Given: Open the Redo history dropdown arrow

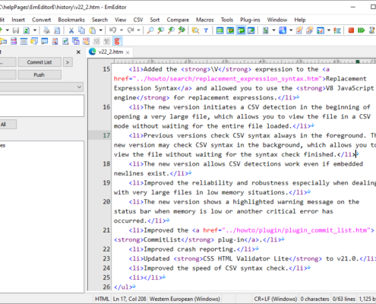Looking at the screenshot, I should pos(139,30).
